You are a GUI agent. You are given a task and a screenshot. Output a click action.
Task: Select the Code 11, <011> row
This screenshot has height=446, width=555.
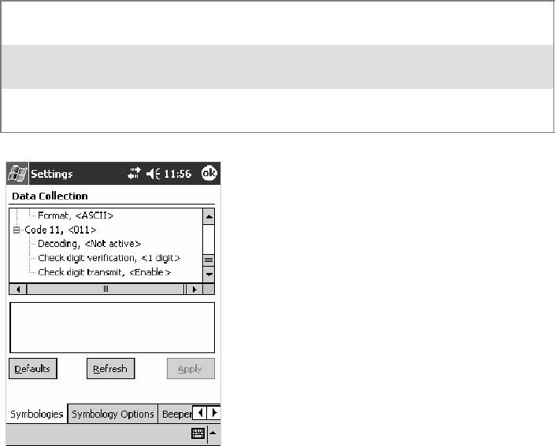61,230
